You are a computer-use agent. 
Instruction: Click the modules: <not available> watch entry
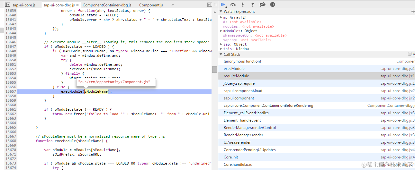248,26
